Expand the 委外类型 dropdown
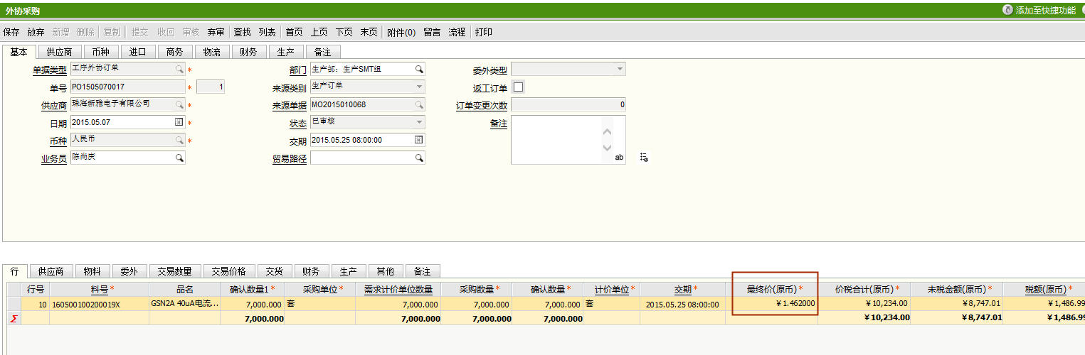The height and width of the screenshot is (355, 1085). point(619,69)
